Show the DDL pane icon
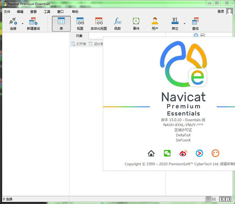235x204 pixels. (202, 35)
